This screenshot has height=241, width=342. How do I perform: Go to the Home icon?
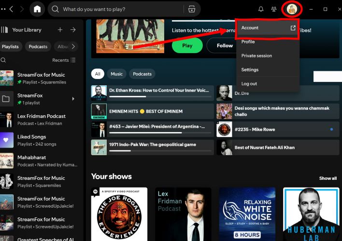tap(37, 9)
